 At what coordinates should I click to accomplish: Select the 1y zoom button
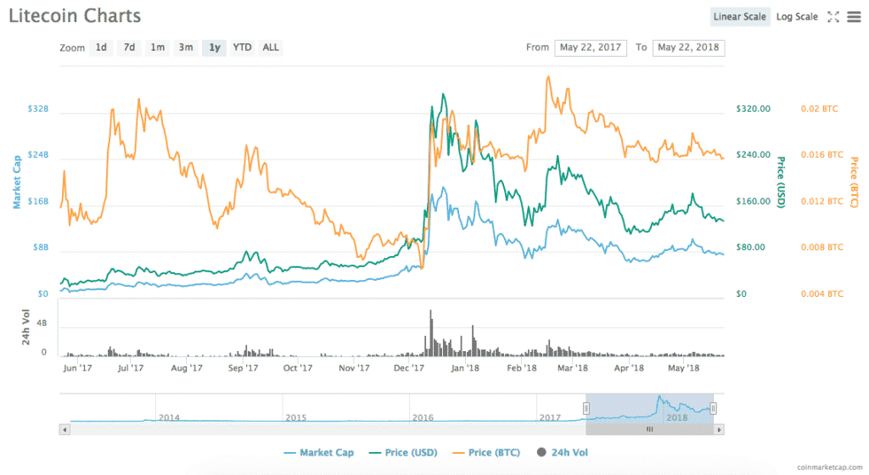[x=215, y=47]
